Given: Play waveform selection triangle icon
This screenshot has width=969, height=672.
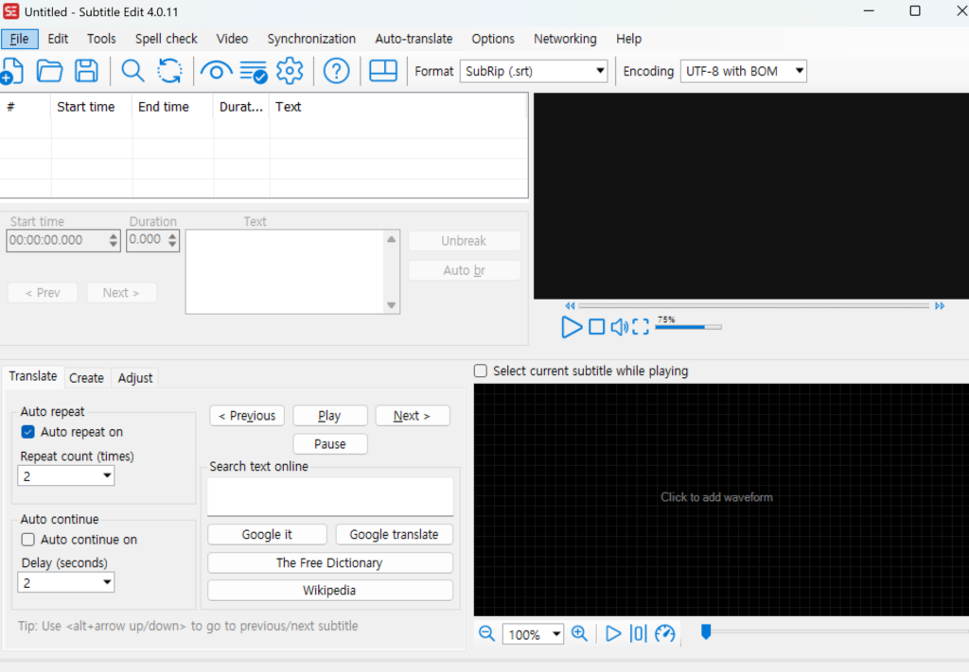Looking at the screenshot, I should click(x=613, y=634).
